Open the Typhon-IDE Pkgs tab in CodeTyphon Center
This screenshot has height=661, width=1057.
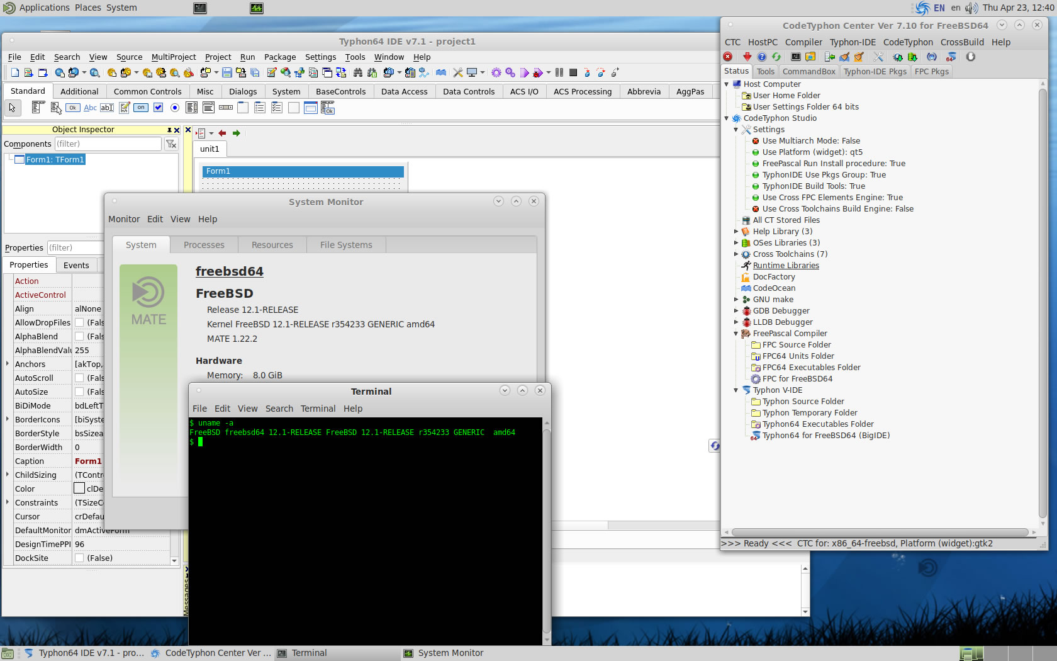[875, 71]
